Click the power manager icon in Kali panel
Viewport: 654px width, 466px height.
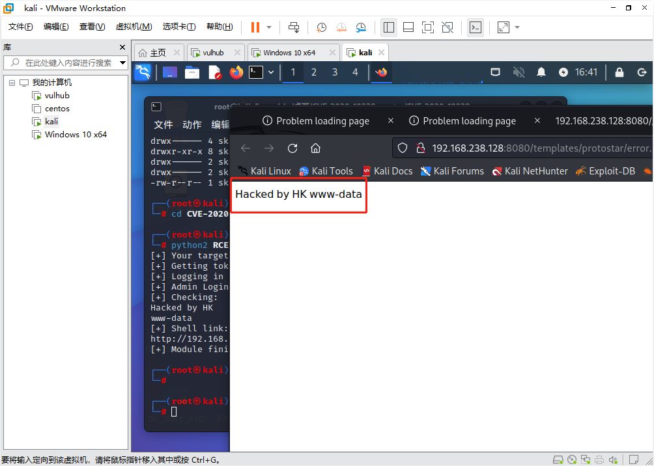point(563,72)
